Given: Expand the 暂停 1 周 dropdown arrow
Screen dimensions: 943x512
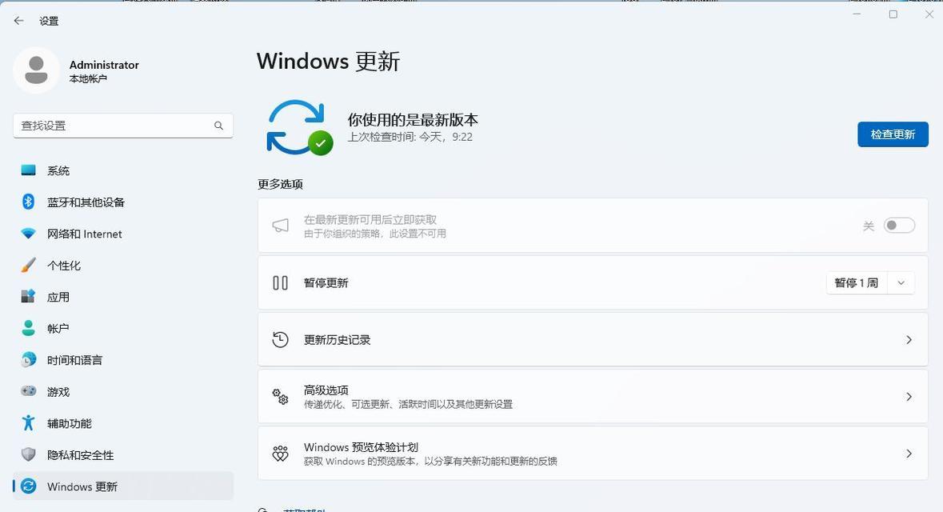Looking at the screenshot, I should coord(901,282).
